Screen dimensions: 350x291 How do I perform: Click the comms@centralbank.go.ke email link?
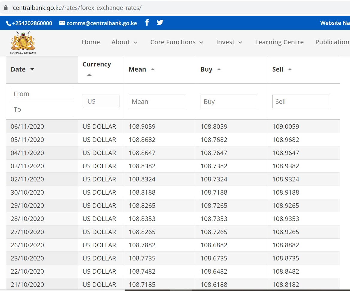(x=102, y=23)
